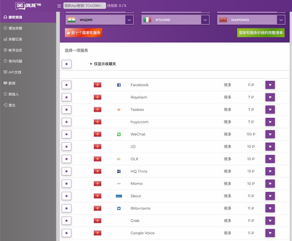Screen dimensions: 292x241
Task: Mark WeChat as favorite
Action: [66, 134]
